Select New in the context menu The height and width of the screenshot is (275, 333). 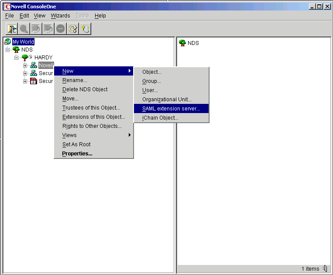94,71
